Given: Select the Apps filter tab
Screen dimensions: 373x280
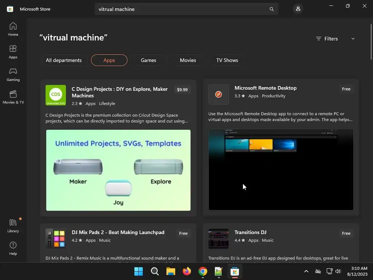Looking at the screenshot, I should pos(109,60).
